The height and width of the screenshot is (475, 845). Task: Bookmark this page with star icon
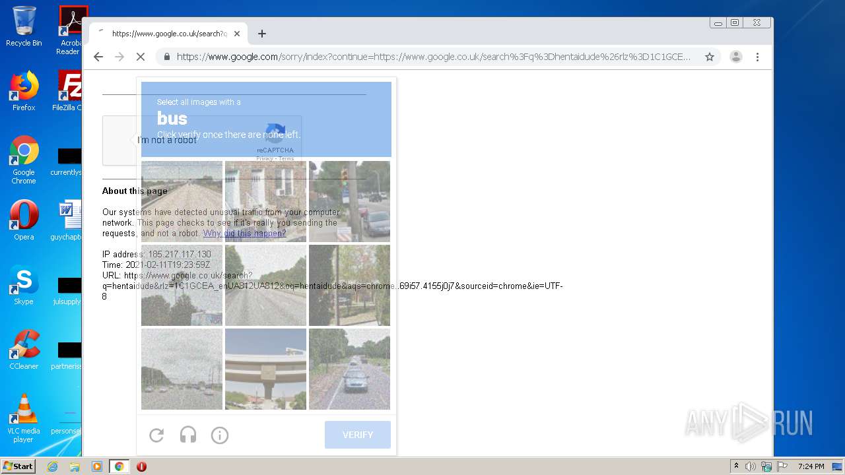click(x=710, y=57)
